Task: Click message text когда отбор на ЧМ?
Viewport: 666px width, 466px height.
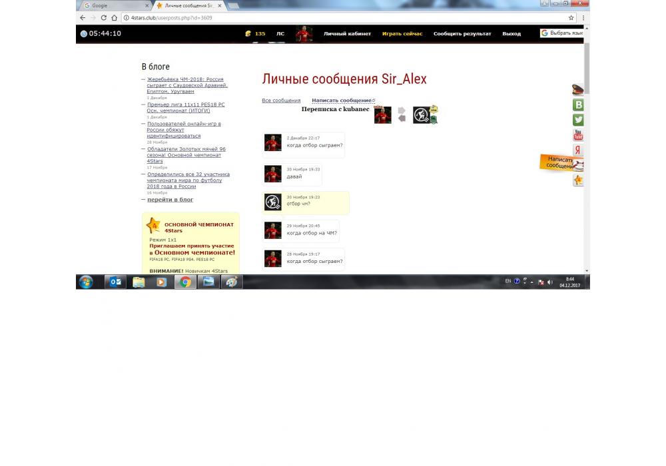Action: tap(312, 233)
